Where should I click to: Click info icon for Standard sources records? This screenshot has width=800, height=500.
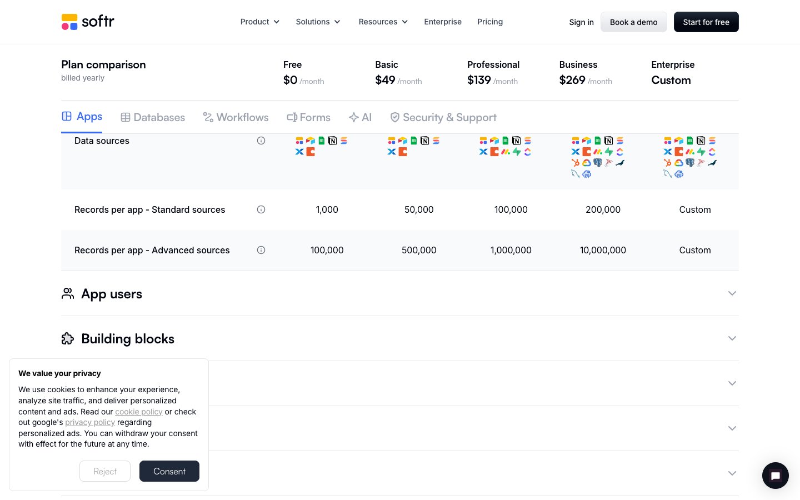coord(261,209)
